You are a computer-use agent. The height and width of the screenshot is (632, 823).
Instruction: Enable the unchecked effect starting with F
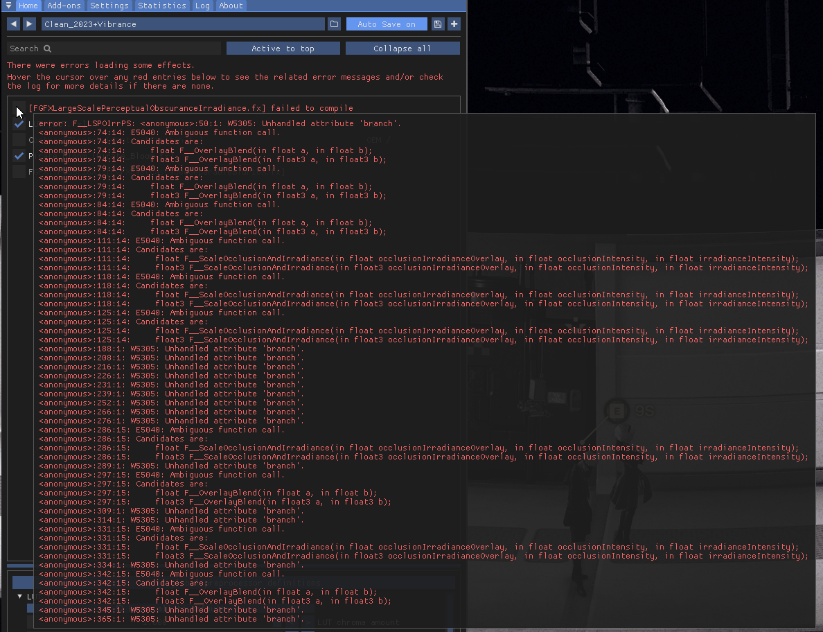(19, 171)
